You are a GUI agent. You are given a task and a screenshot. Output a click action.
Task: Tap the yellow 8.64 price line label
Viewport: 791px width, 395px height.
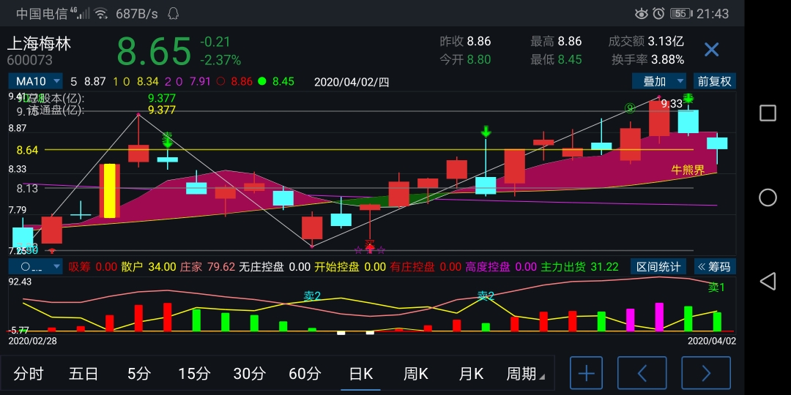(27, 150)
